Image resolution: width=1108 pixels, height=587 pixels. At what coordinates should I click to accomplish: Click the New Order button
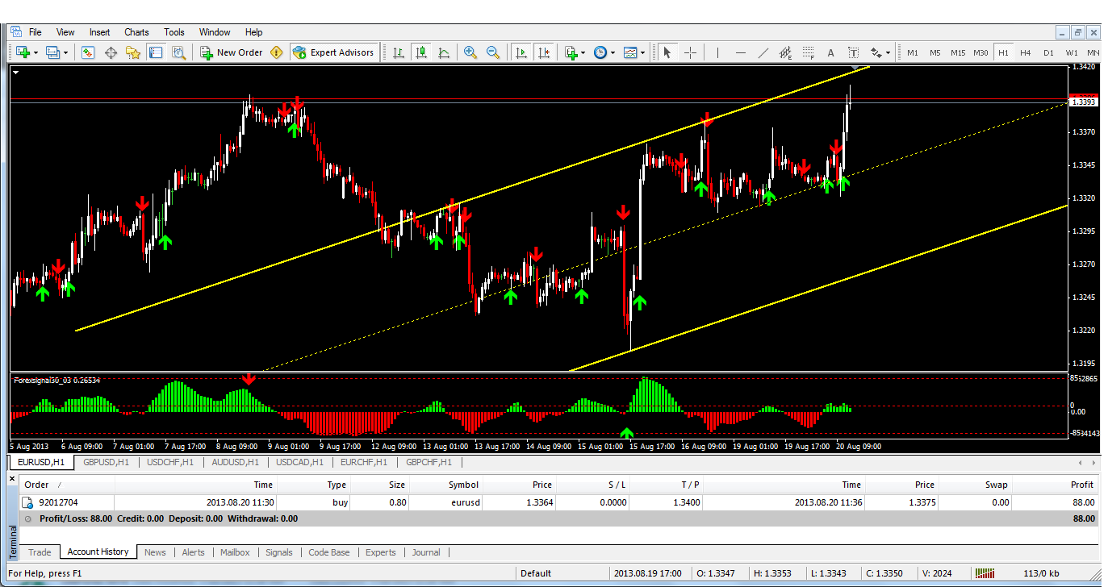[x=232, y=52]
